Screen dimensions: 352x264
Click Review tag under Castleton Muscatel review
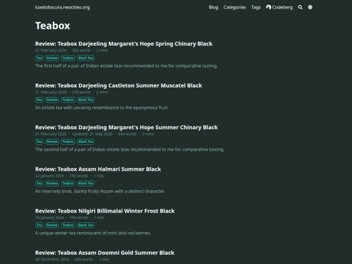(52, 100)
